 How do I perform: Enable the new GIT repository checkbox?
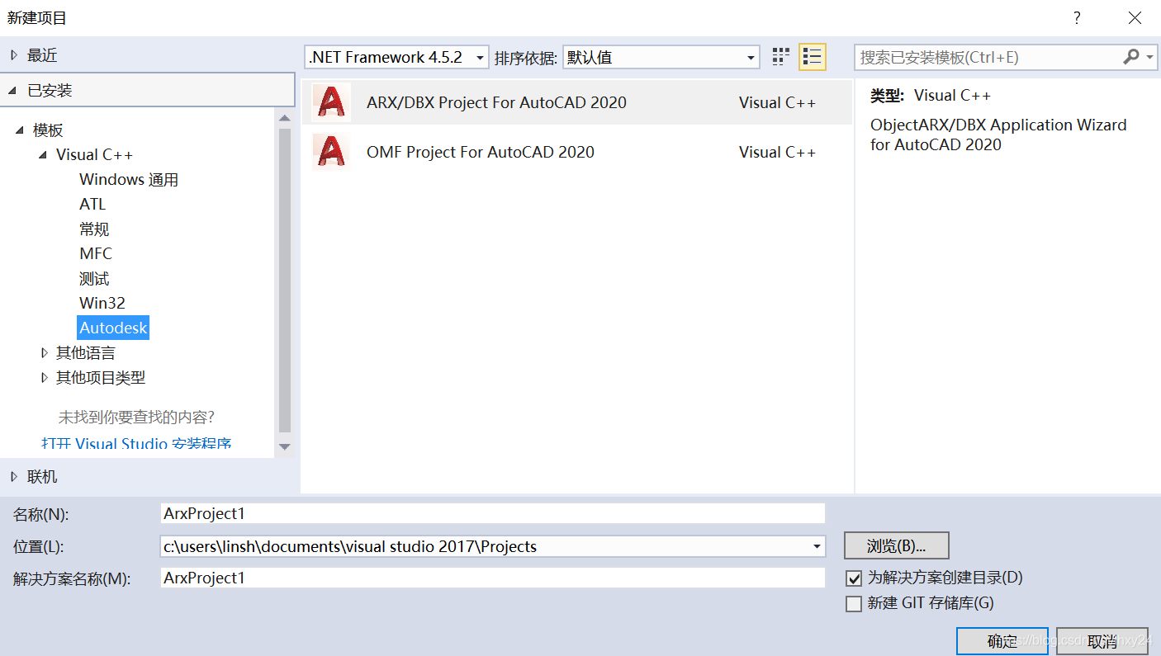click(854, 604)
